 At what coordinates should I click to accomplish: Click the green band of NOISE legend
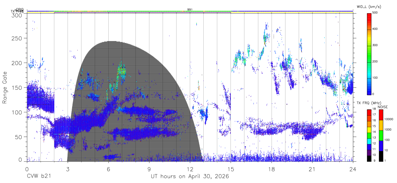[381, 136]
